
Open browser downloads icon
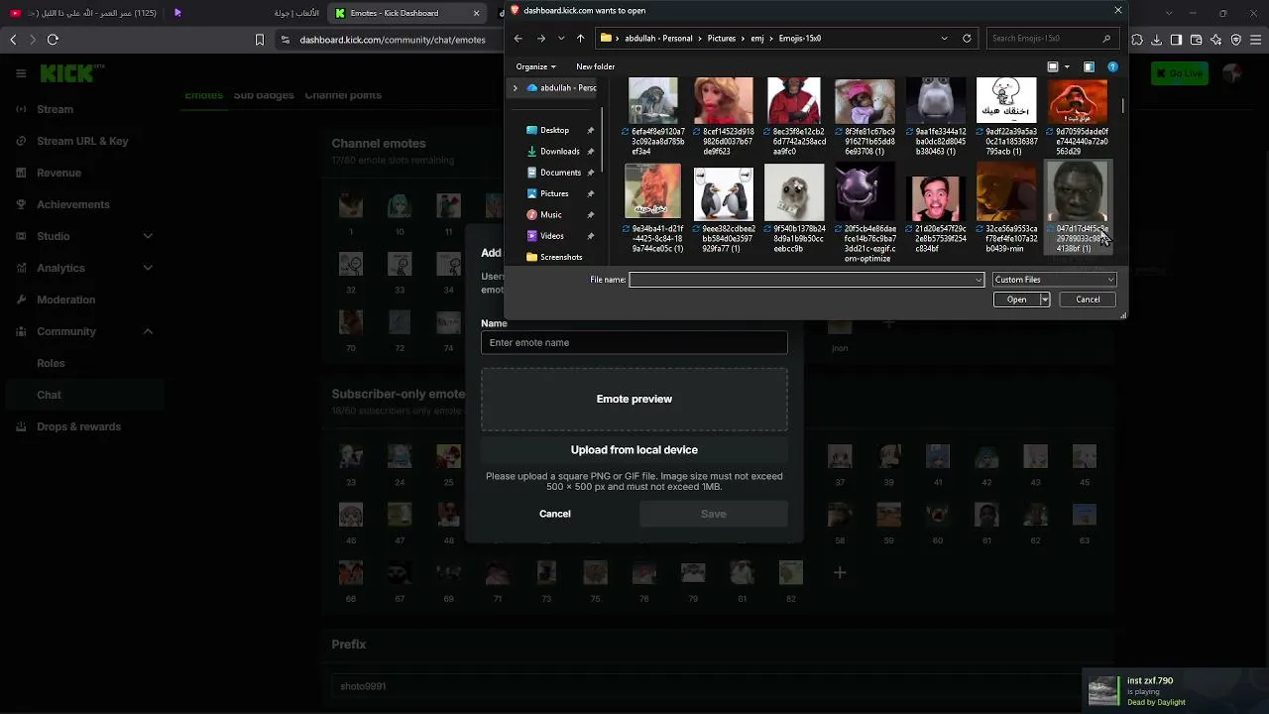1156,40
